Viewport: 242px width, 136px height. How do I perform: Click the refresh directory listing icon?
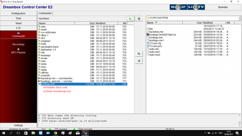(x=139, y=19)
